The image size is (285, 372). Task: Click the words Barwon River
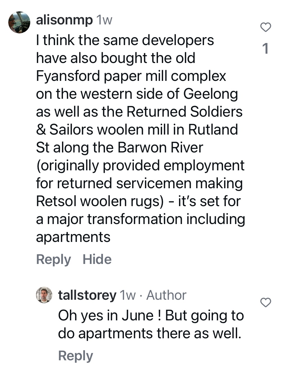pos(160,148)
